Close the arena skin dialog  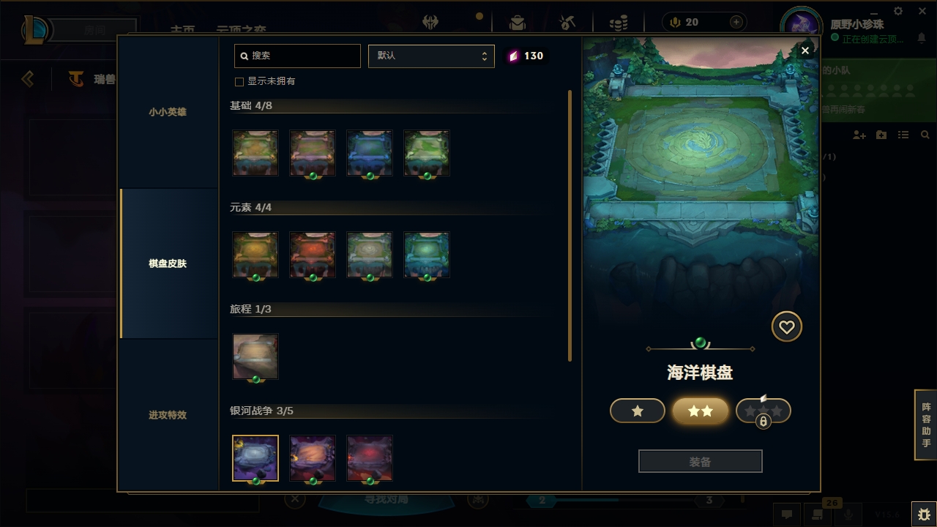point(805,51)
